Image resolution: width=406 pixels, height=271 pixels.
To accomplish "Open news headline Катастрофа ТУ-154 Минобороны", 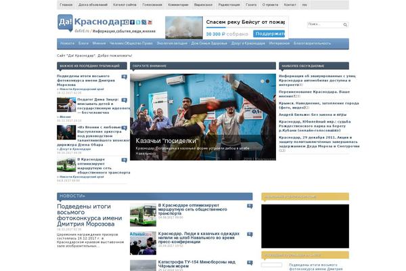I will pos(197,264).
